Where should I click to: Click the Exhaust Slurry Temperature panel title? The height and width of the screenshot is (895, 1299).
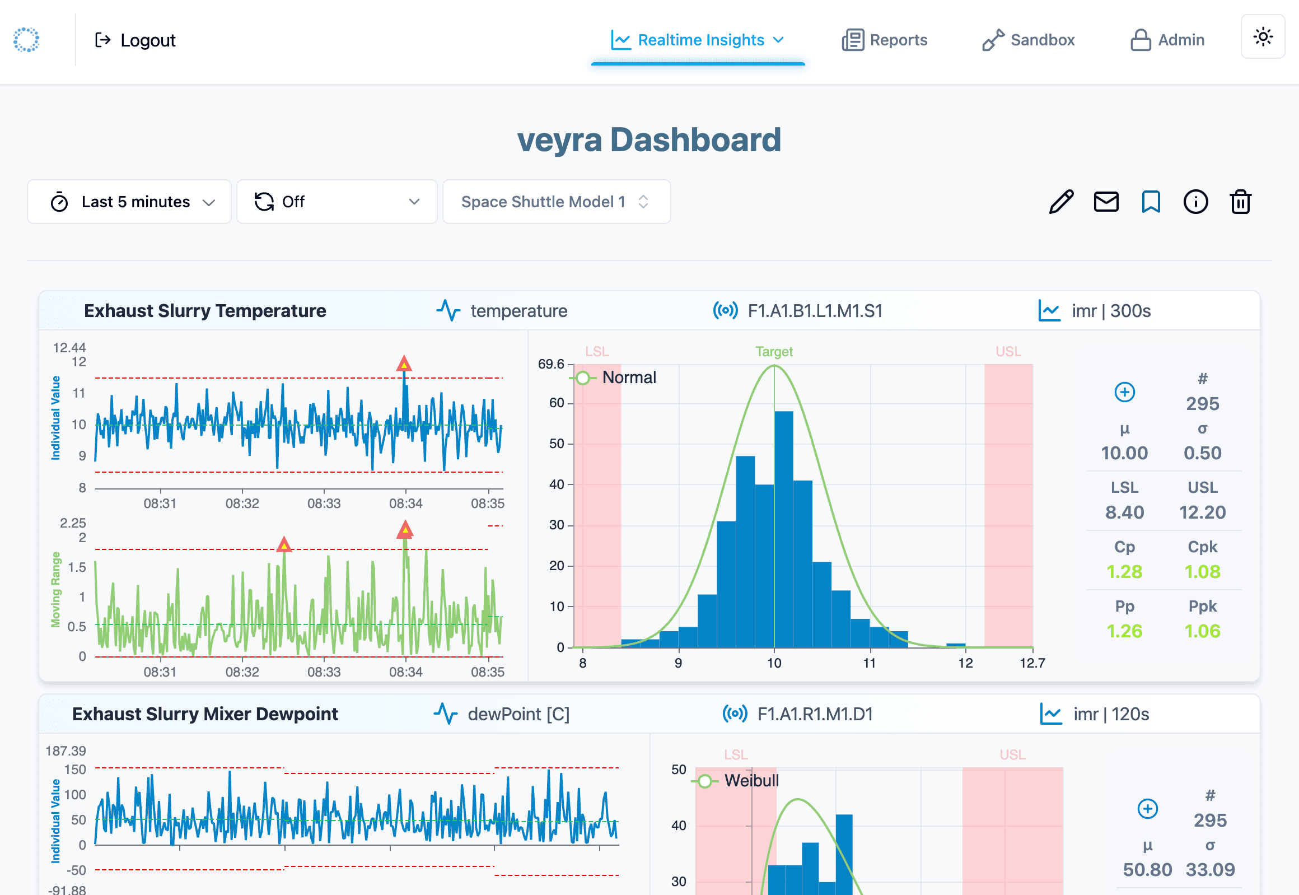[205, 311]
